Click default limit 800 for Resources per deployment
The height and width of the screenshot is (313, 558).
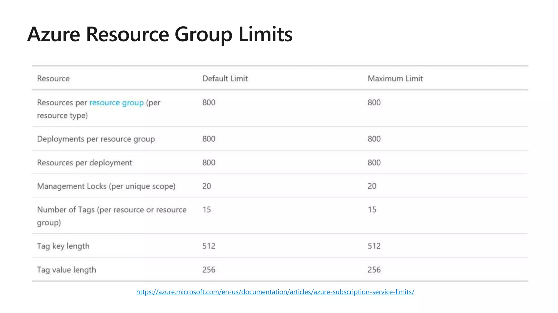pyautogui.click(x=209, y=162)
